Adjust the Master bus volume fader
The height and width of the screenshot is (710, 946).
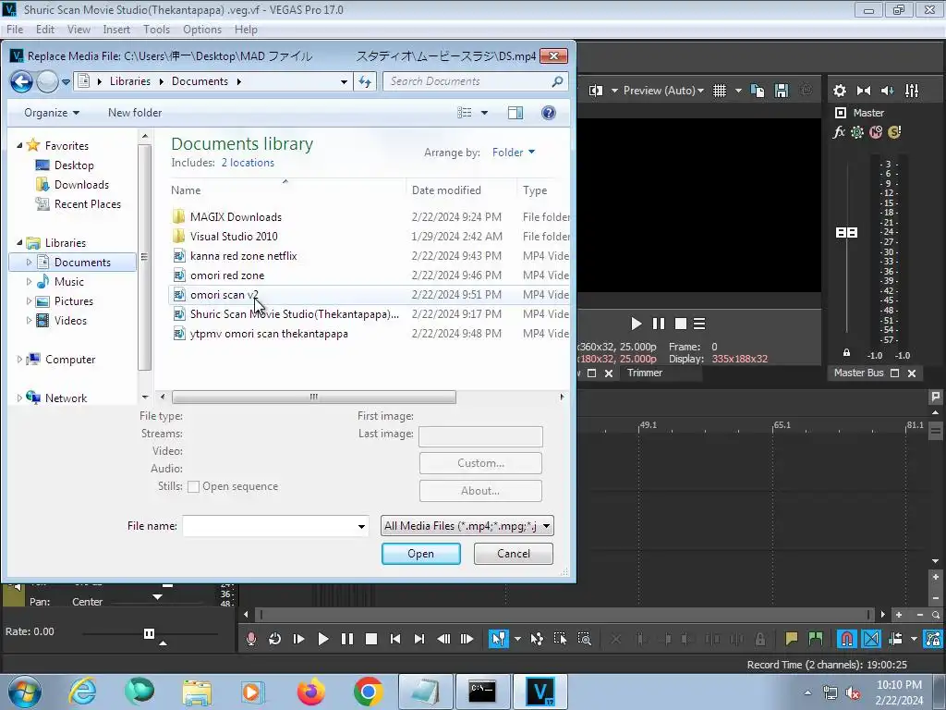846,232
